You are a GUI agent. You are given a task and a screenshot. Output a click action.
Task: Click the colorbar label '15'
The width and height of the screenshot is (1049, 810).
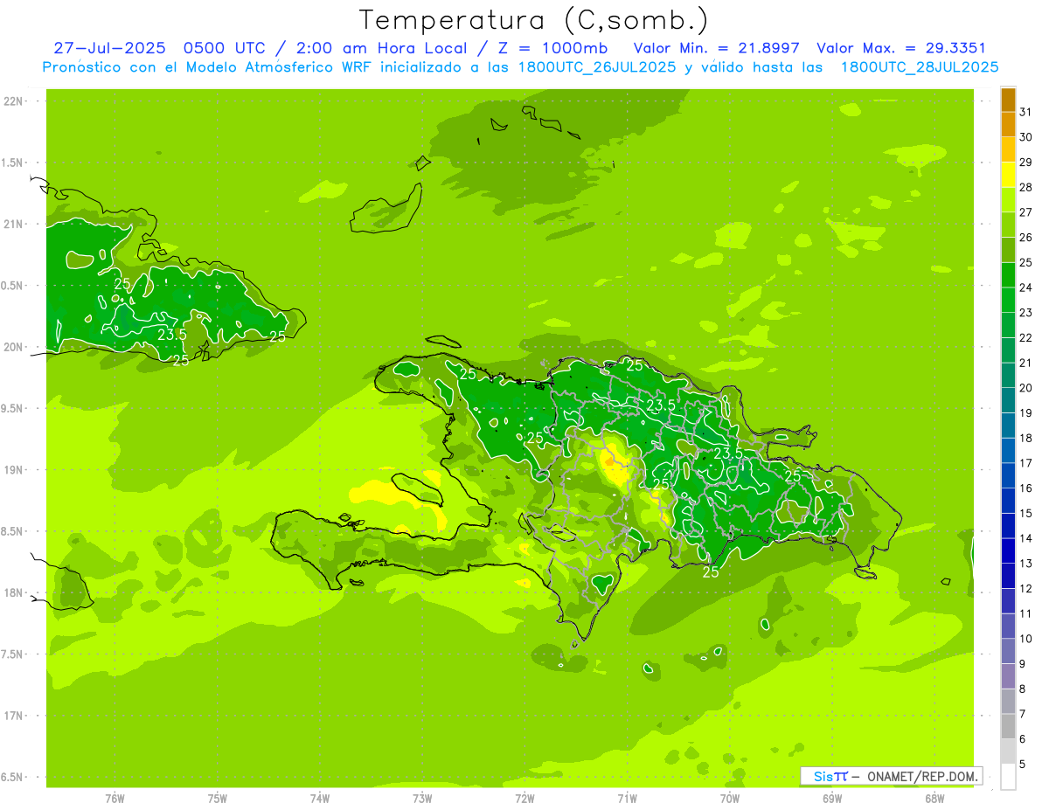(x=1026, y=514)
